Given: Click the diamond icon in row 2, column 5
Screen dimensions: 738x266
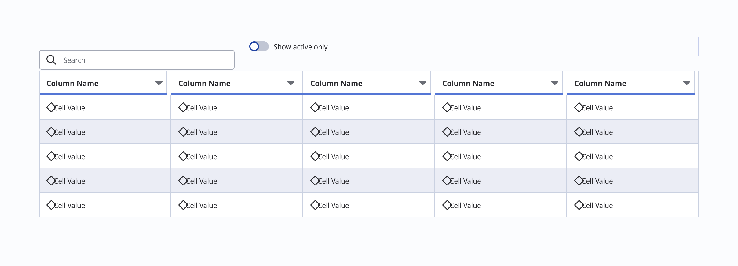Looking at the screenshot, I should pyautogui.click(x=579, y=132).
